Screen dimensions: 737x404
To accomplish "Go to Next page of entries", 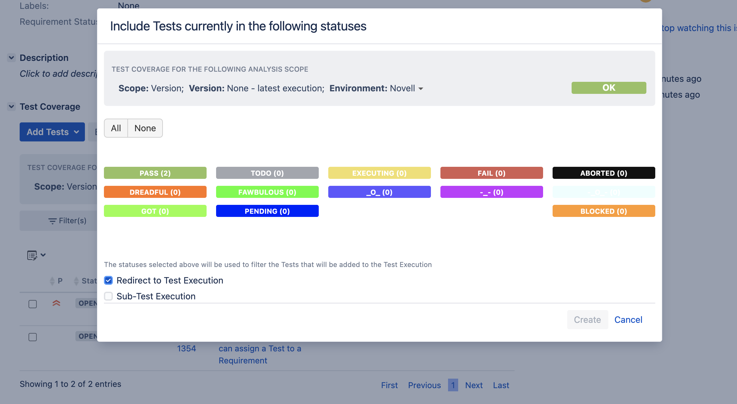I will 474,385.
